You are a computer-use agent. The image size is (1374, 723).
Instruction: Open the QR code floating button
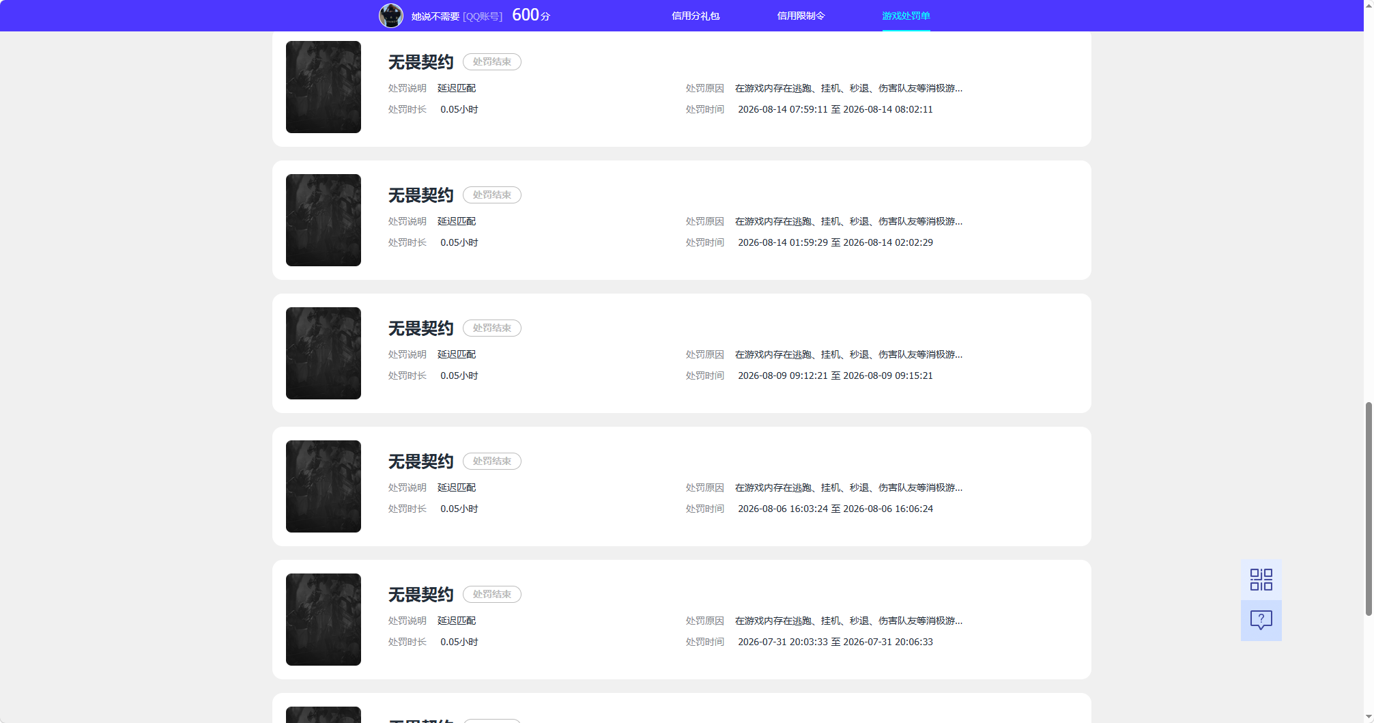1261,580
